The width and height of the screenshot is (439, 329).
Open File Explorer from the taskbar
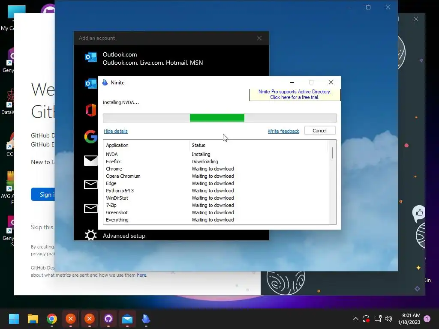33,319
